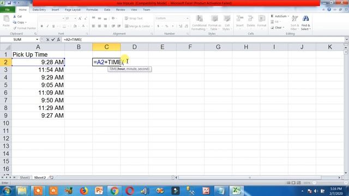Open Format as Table gallery
Screen dimensions: 349x196
214,23
